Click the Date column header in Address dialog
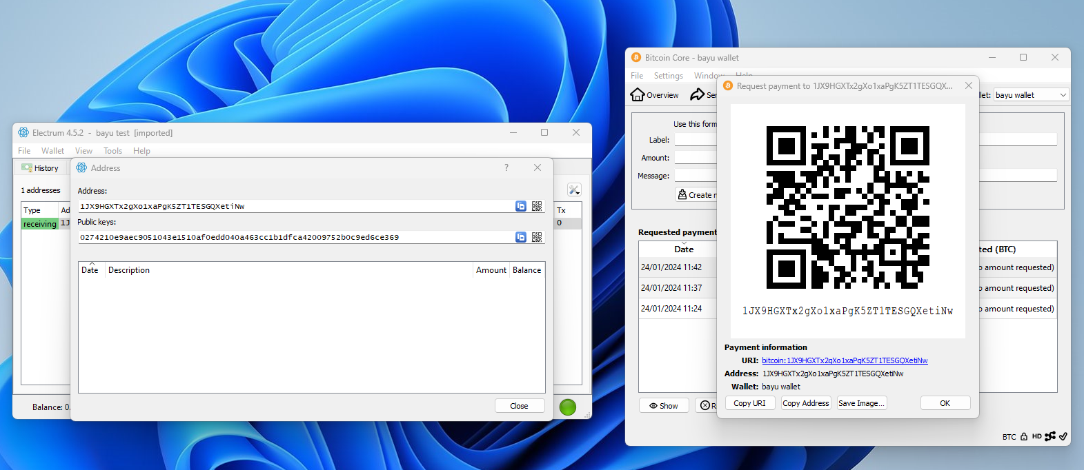The width and height of the screenshot is (1084, 470). (90, 270)
